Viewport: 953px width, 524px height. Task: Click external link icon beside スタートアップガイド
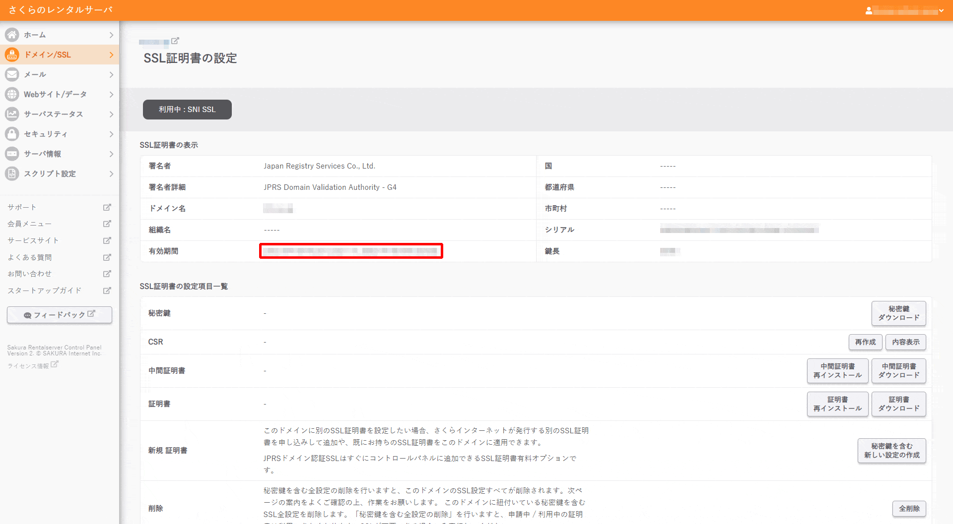(x=107, y=291)
